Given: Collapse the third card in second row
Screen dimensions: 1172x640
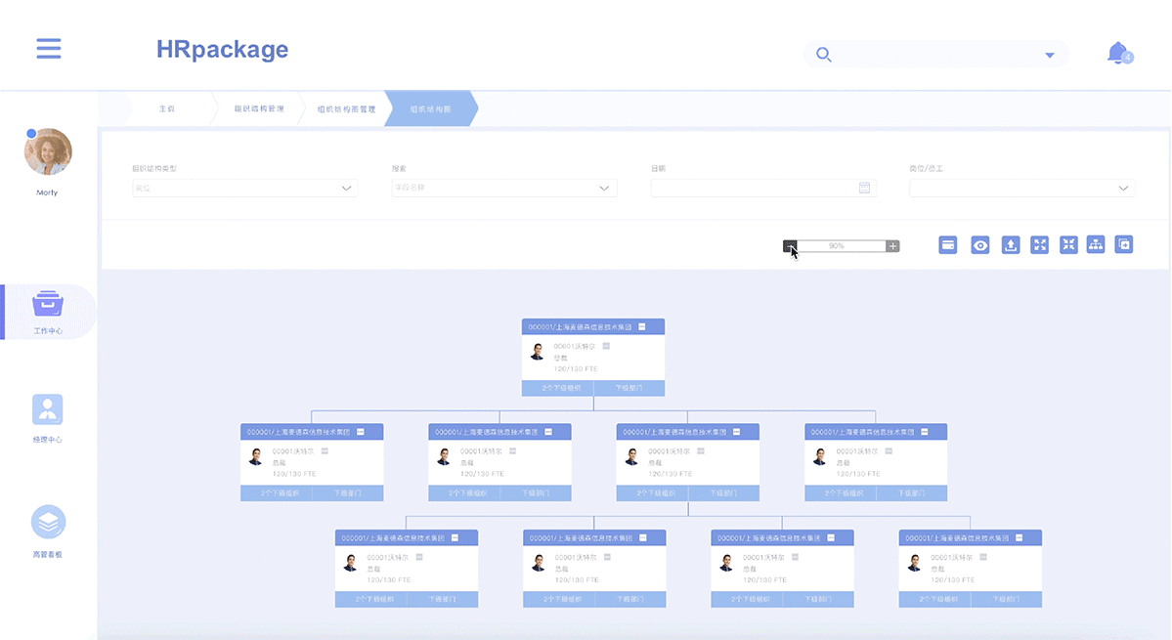Looking at the screenshot, I should coord(736,432).
